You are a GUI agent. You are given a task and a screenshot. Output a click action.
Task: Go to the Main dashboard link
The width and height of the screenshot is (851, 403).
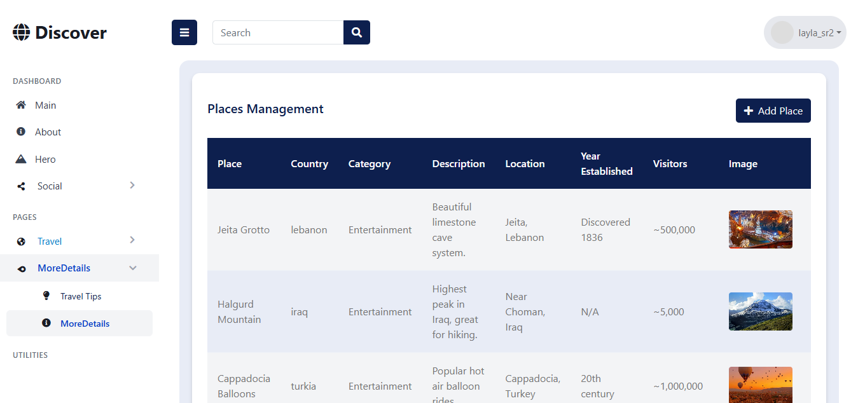[x=45, y=106]
